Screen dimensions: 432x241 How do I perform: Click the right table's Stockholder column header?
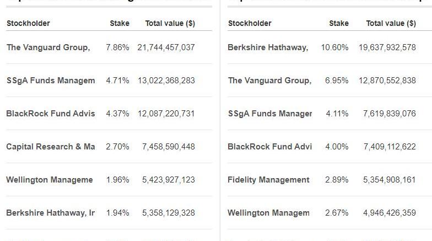pos(250,23)
